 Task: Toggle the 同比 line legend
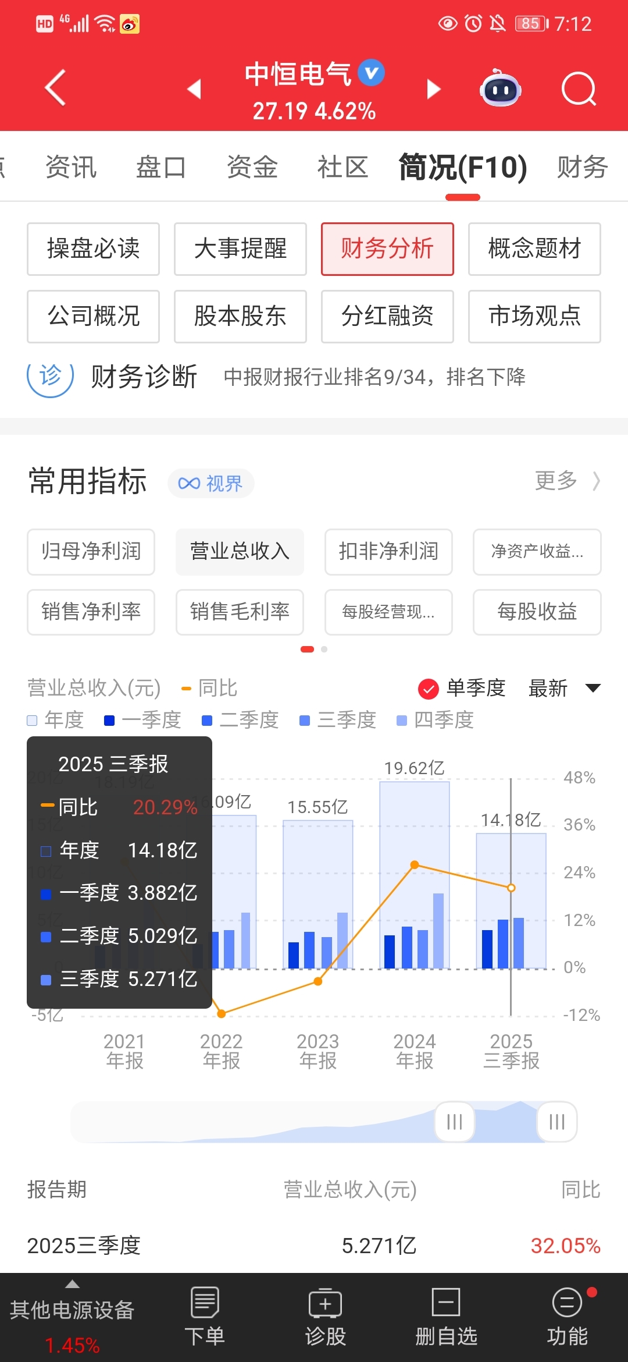coord(209,688)
